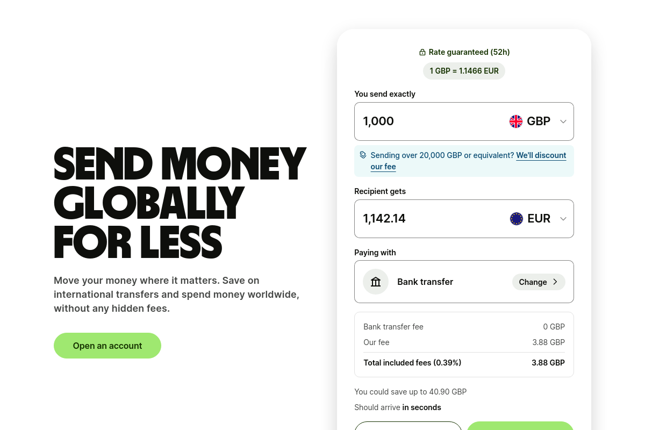Click the Open an account button
The height and width of the screenshot is (430, 645).
pos(107,346)
